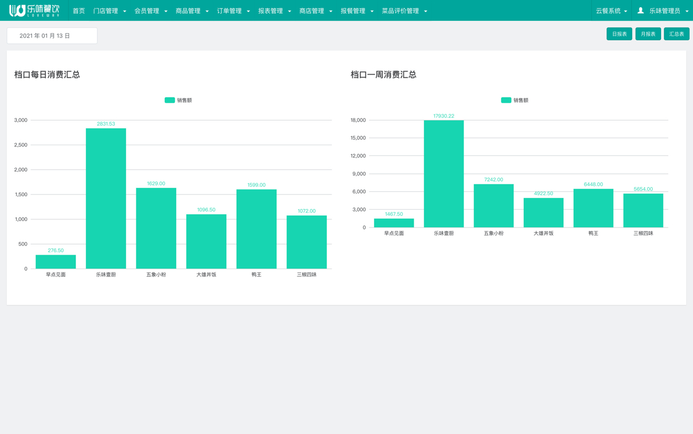Select the 早点见面 bar in the daily chart
693x434 pixels.
tap(56, 262)
